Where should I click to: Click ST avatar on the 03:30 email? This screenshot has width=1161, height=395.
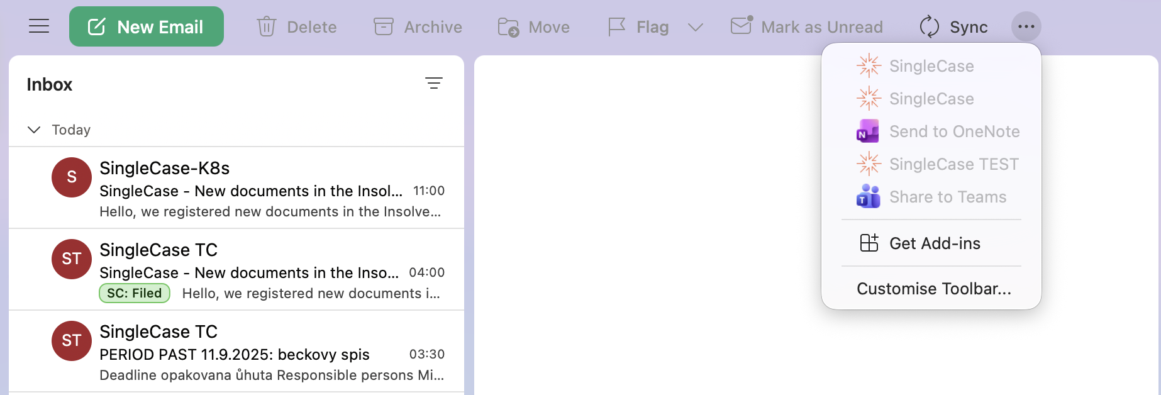[72, 341]
